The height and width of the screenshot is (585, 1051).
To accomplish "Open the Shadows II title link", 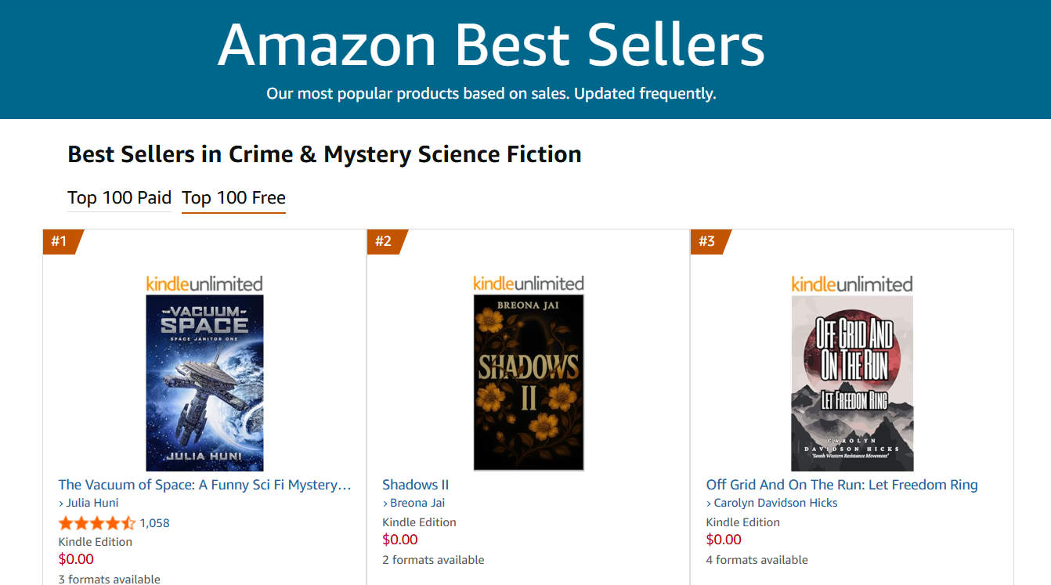I will coord(415,485).
